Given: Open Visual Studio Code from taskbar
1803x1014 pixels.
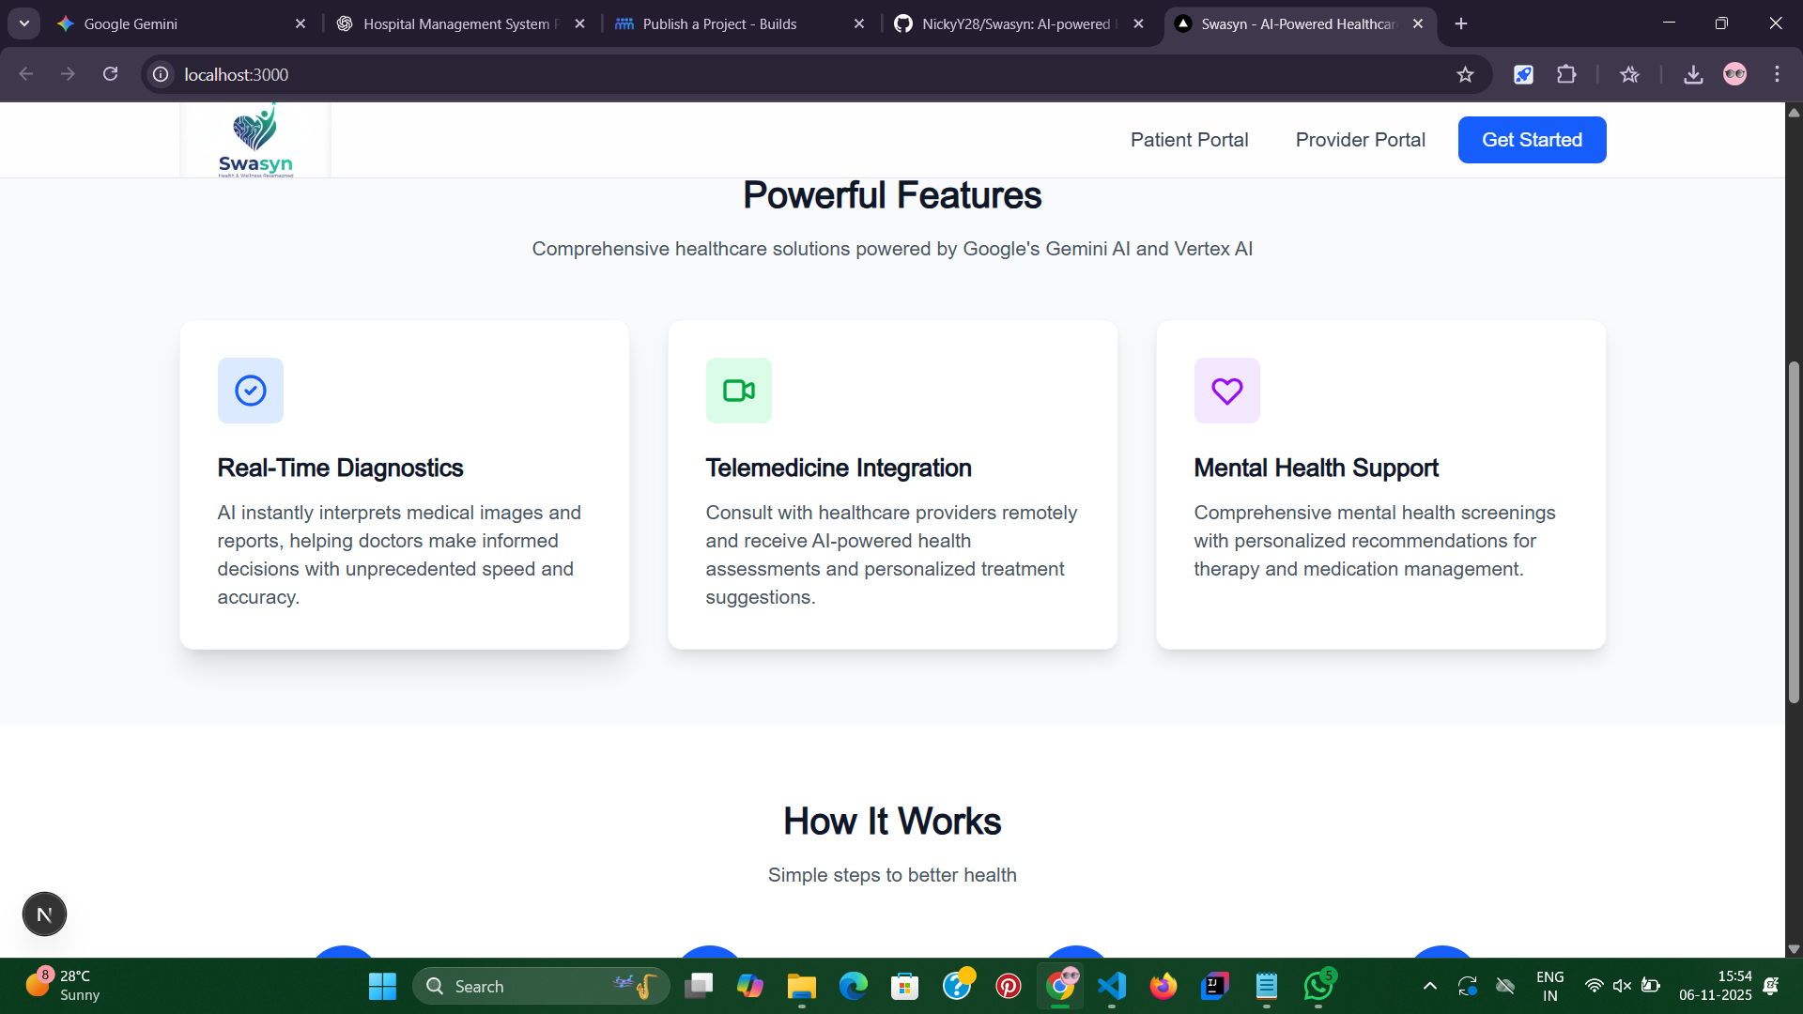Looking at the screenshot, I should [1112, 986].
